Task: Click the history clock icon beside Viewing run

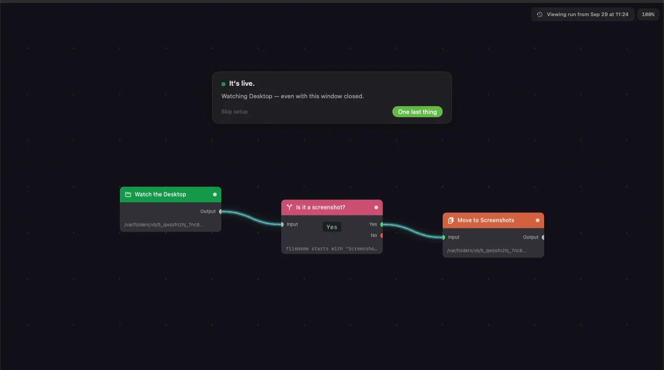Action: point(540,15)
